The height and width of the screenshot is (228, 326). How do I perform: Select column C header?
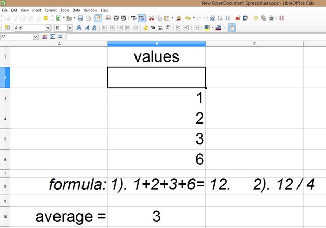click(255, 44)
